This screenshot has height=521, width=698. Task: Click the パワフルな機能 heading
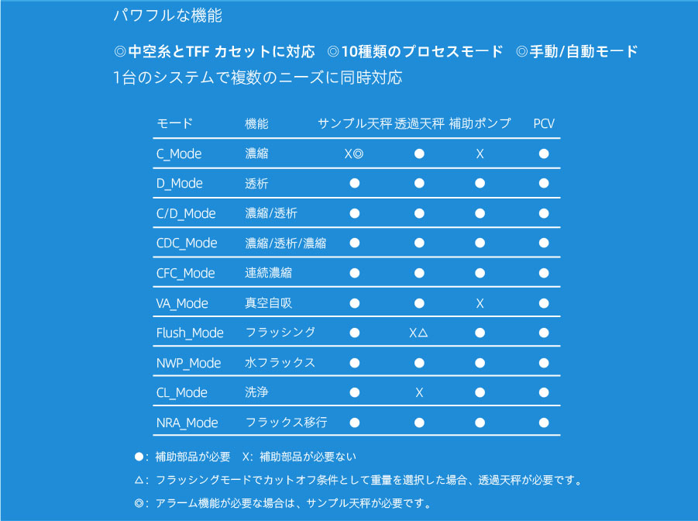168,16
